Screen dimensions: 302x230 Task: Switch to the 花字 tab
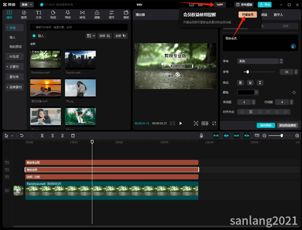[285, 26]
